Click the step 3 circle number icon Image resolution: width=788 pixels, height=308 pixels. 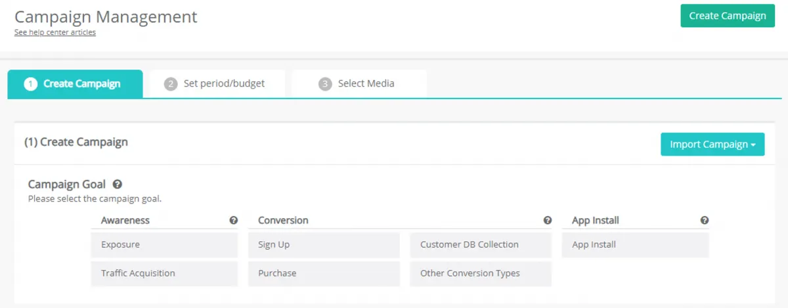click(325, 84)
